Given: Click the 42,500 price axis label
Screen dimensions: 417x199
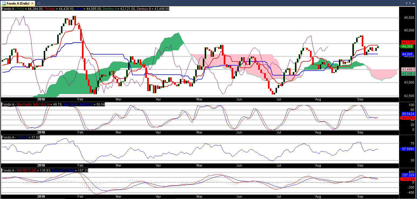Looking at the screenshot, I should click(409, 96).
